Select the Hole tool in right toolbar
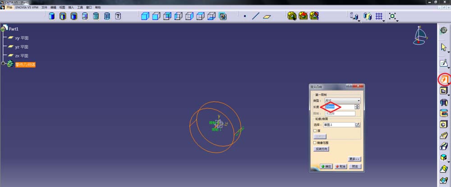Image resolution: width=451 pixels, height=187 pixels. tap(444, 124)
